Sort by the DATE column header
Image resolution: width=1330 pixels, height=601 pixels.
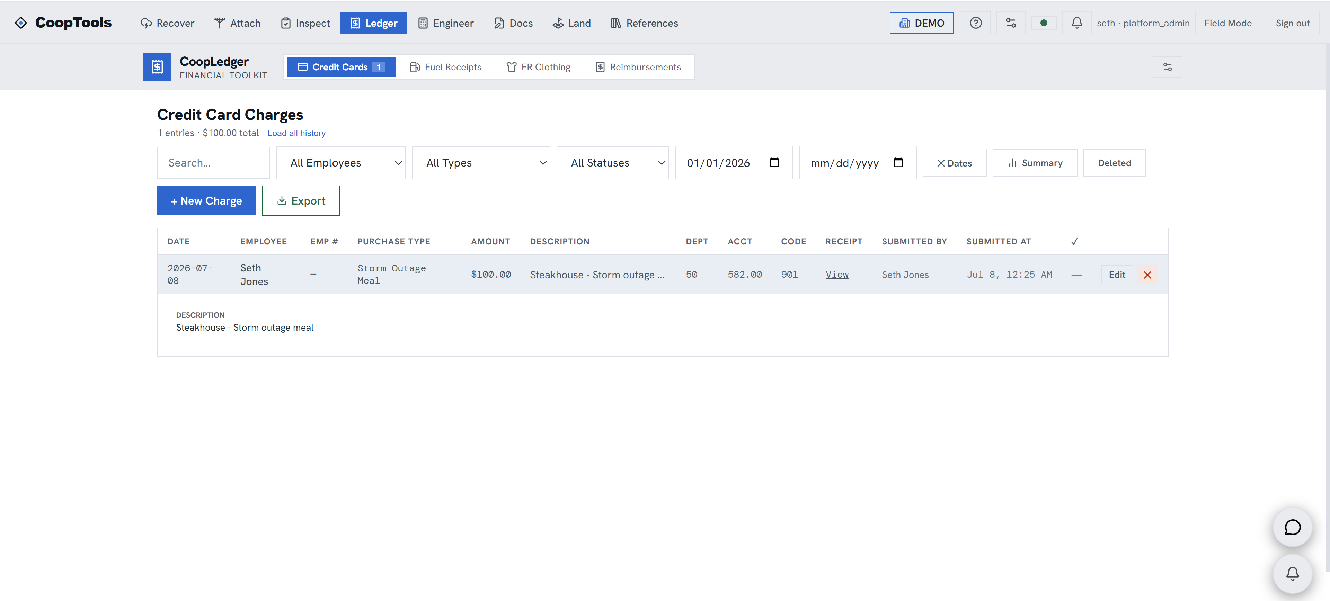(x=179, y=241)
